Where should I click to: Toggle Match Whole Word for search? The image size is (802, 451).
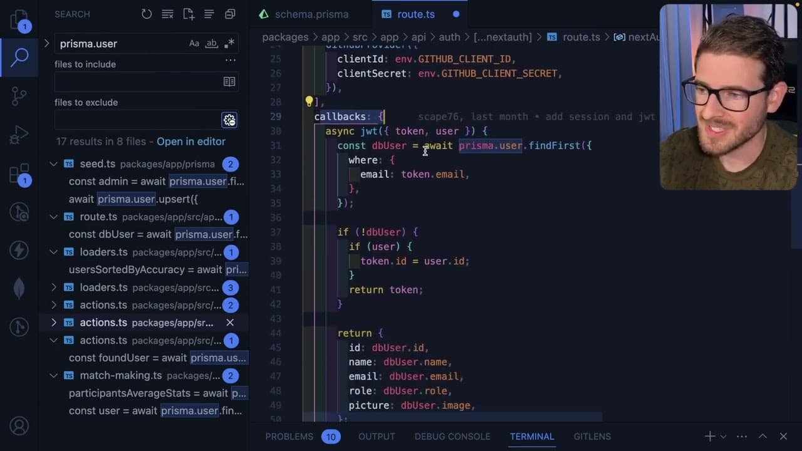tap(212, 43)
